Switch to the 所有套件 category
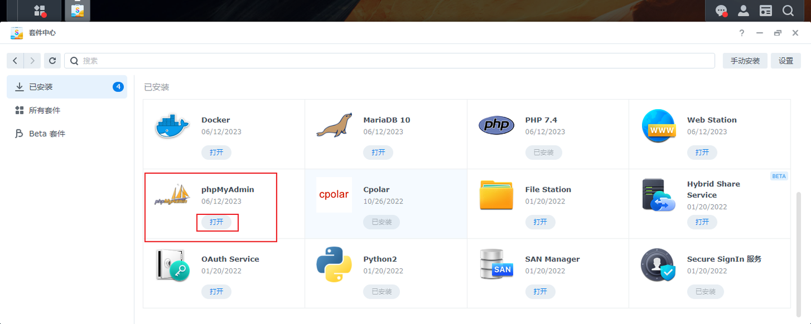811x324 pixels. 42,110
